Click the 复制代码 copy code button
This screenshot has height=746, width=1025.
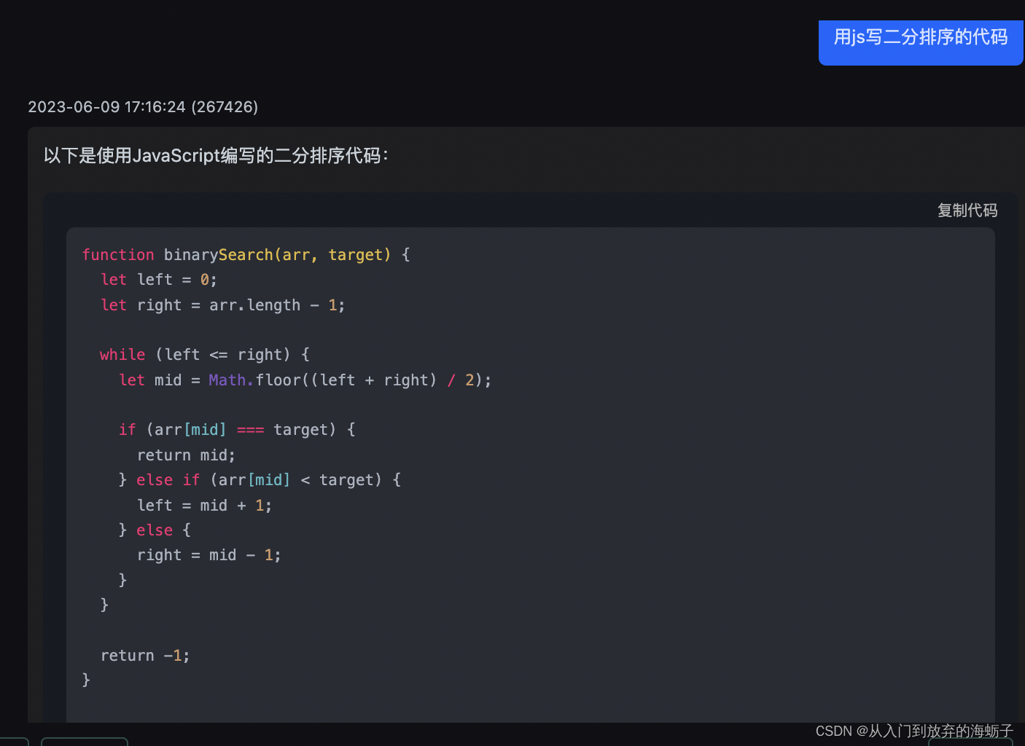(x=967, y=211)
